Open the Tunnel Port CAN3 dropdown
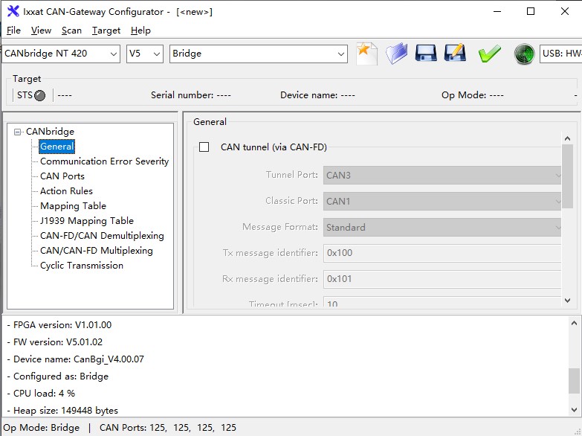Viewport: 582px width, 436px height. [442, 175]
